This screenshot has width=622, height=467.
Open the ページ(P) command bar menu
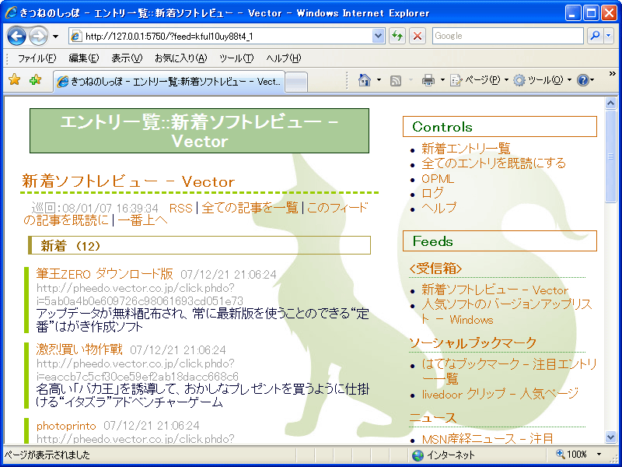point(479,80)
